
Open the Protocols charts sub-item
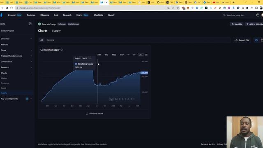pos(5,83)
